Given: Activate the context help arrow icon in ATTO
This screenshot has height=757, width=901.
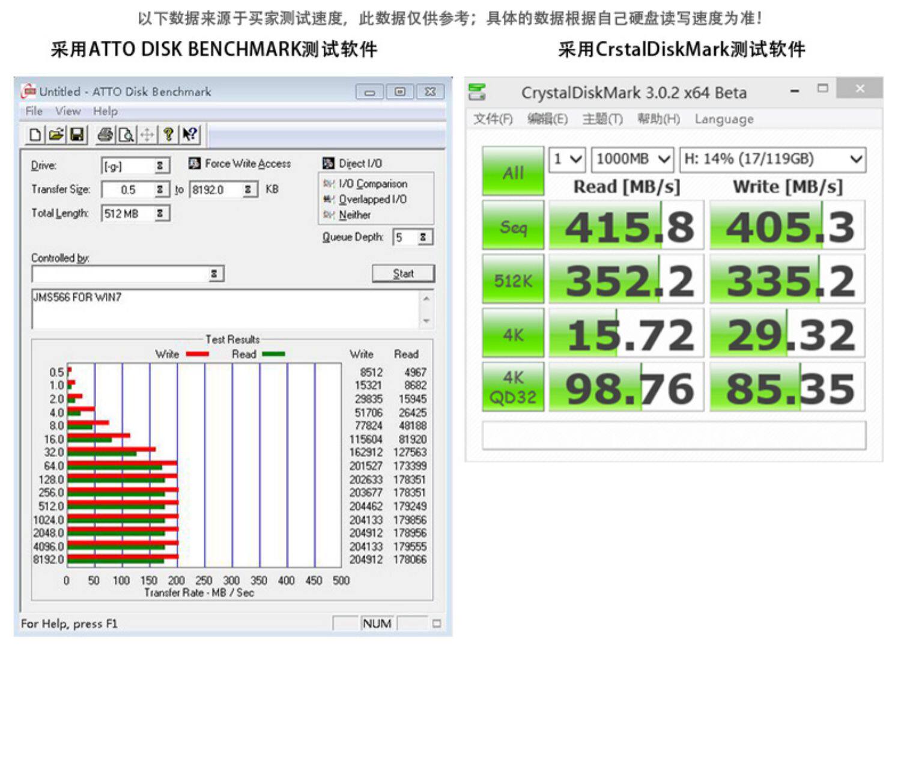Looking at the screenshot, I should tap(190, 135).
